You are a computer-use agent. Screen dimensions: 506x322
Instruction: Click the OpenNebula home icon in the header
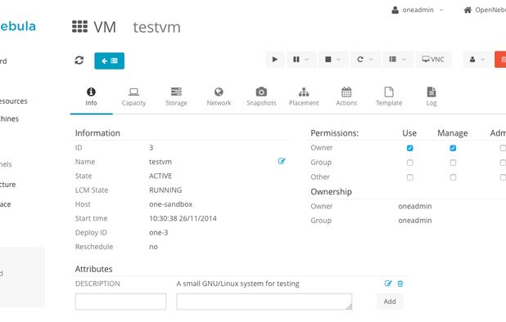coord(468,10)
